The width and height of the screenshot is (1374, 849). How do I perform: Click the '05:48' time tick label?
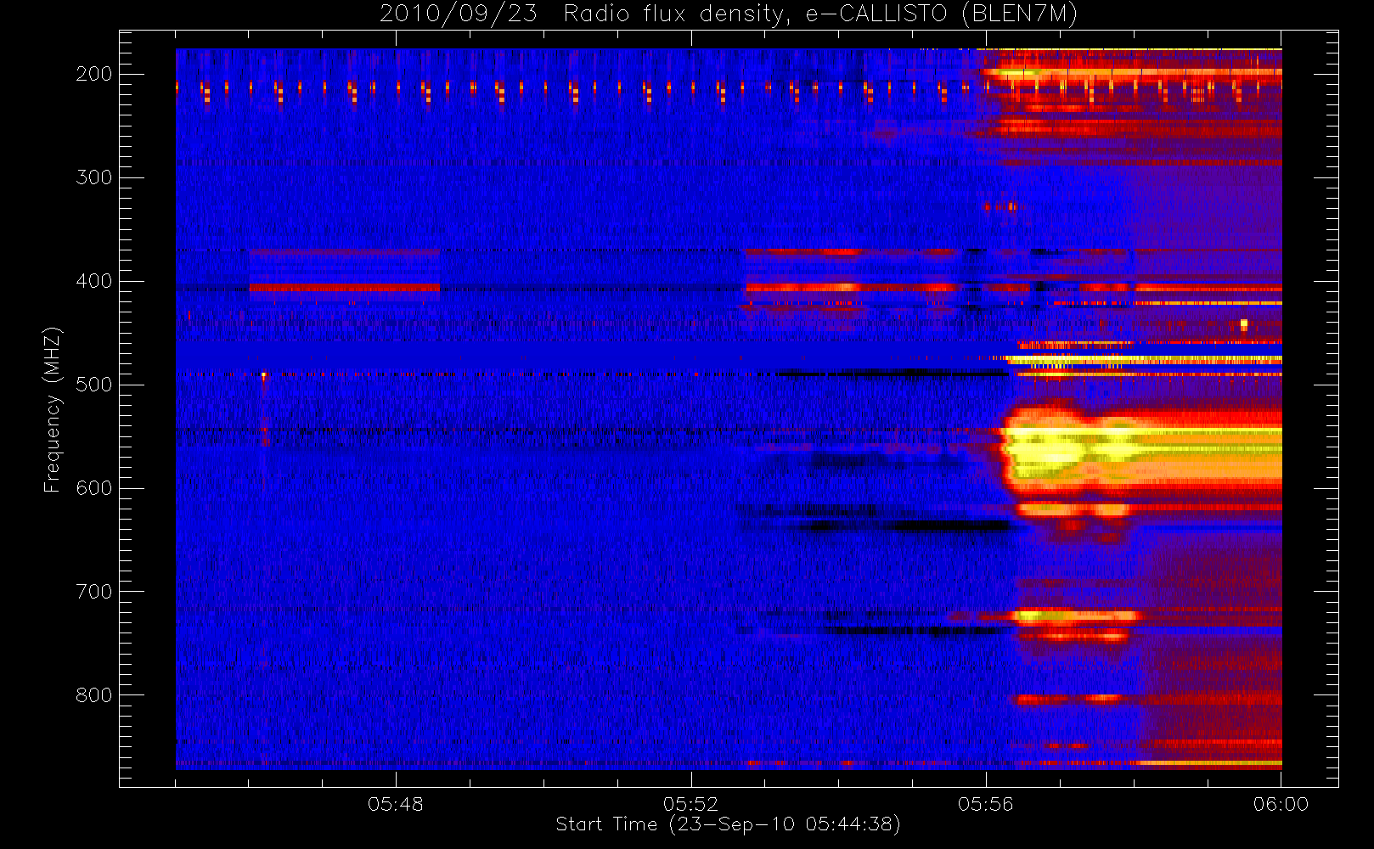[x=396, y=804]
